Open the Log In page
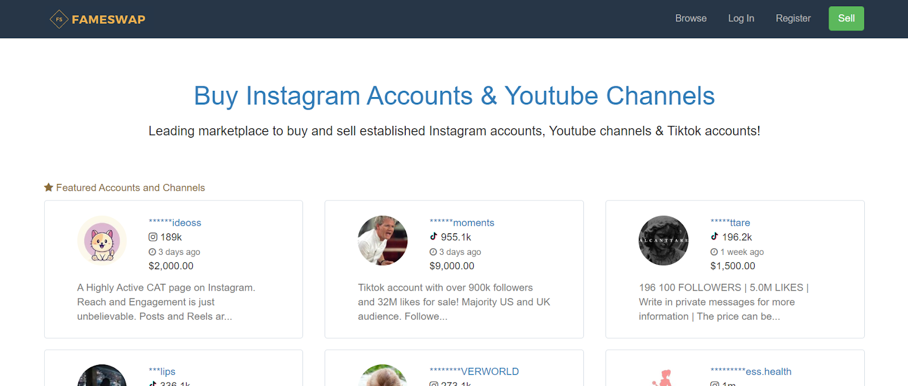Screen dimensions: 908x386 tap(741, 18)
